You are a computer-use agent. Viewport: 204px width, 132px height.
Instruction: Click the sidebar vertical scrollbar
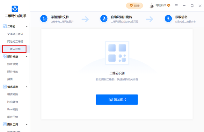(x=30, y=53)
